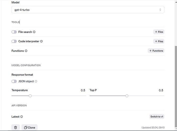The width and height of the screenshot is (177, 131).
Task: Click the Code interpreter info icon
Action: tap(41, 41)
